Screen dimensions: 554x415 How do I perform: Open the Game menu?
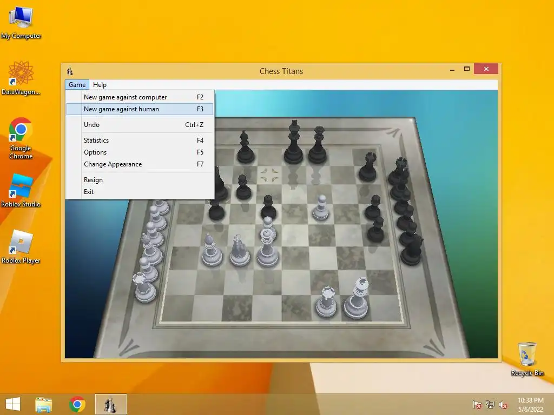[77, 85]
